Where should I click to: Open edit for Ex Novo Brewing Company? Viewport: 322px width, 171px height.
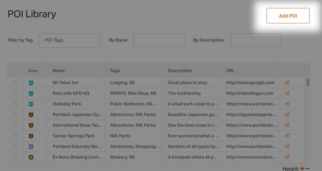tap(287, 157)
